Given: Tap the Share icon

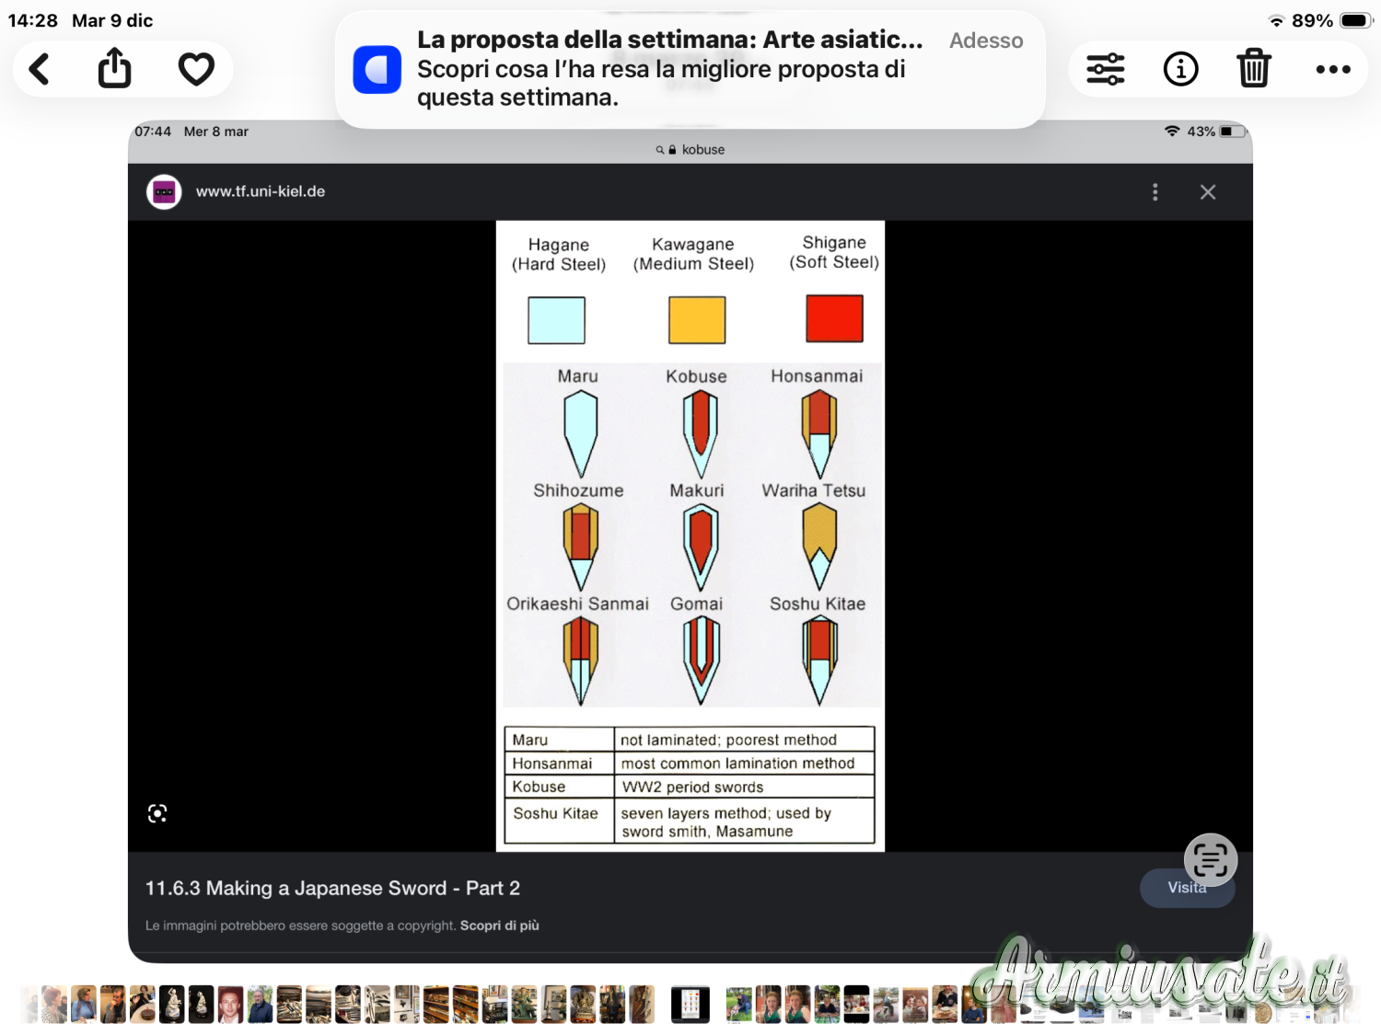Looking at the screenshot, I should (115, 69).
